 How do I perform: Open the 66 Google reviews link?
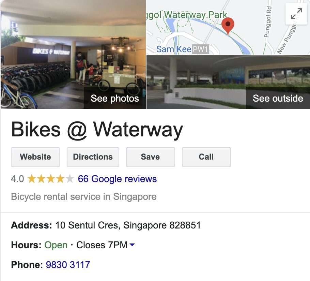tap(117, 179)
